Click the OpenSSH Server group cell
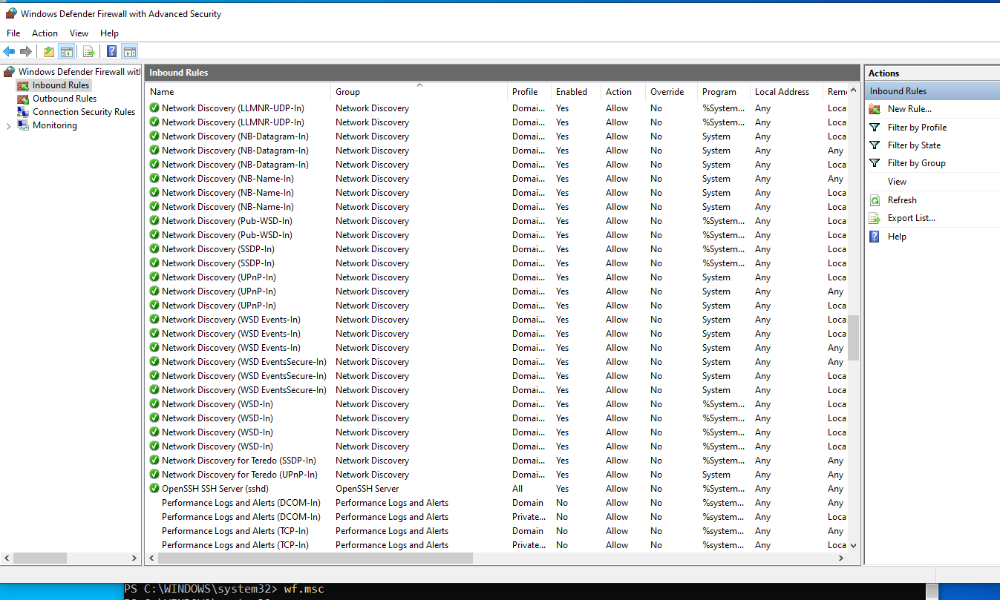 pos(367,489)
